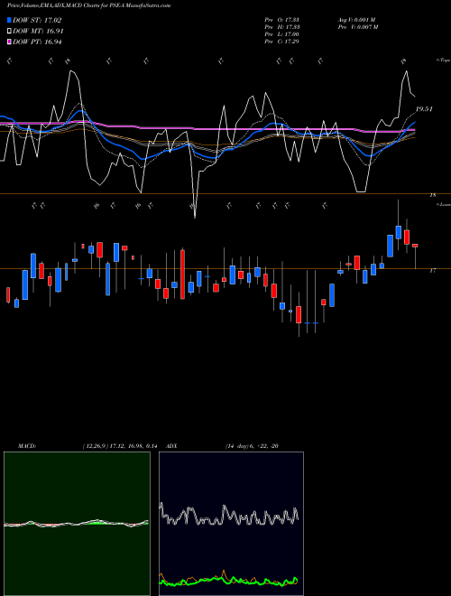Open the ADX mini chart panel
Viewport: 451px width, 596px height.
pyautogui.click(x=231, y=524)
